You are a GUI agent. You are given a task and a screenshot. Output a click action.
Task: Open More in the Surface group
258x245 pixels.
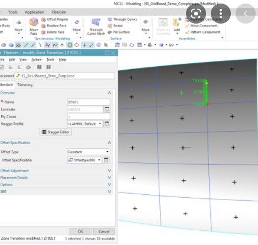(145, 26)
